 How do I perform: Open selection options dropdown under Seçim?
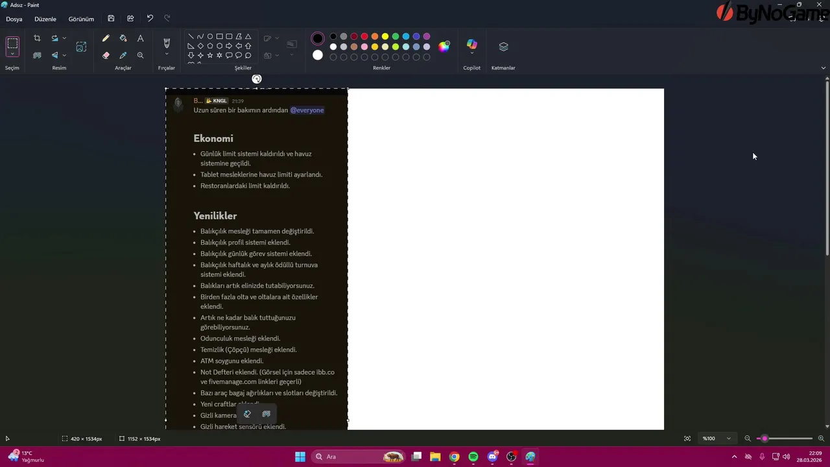click(12, 54)
